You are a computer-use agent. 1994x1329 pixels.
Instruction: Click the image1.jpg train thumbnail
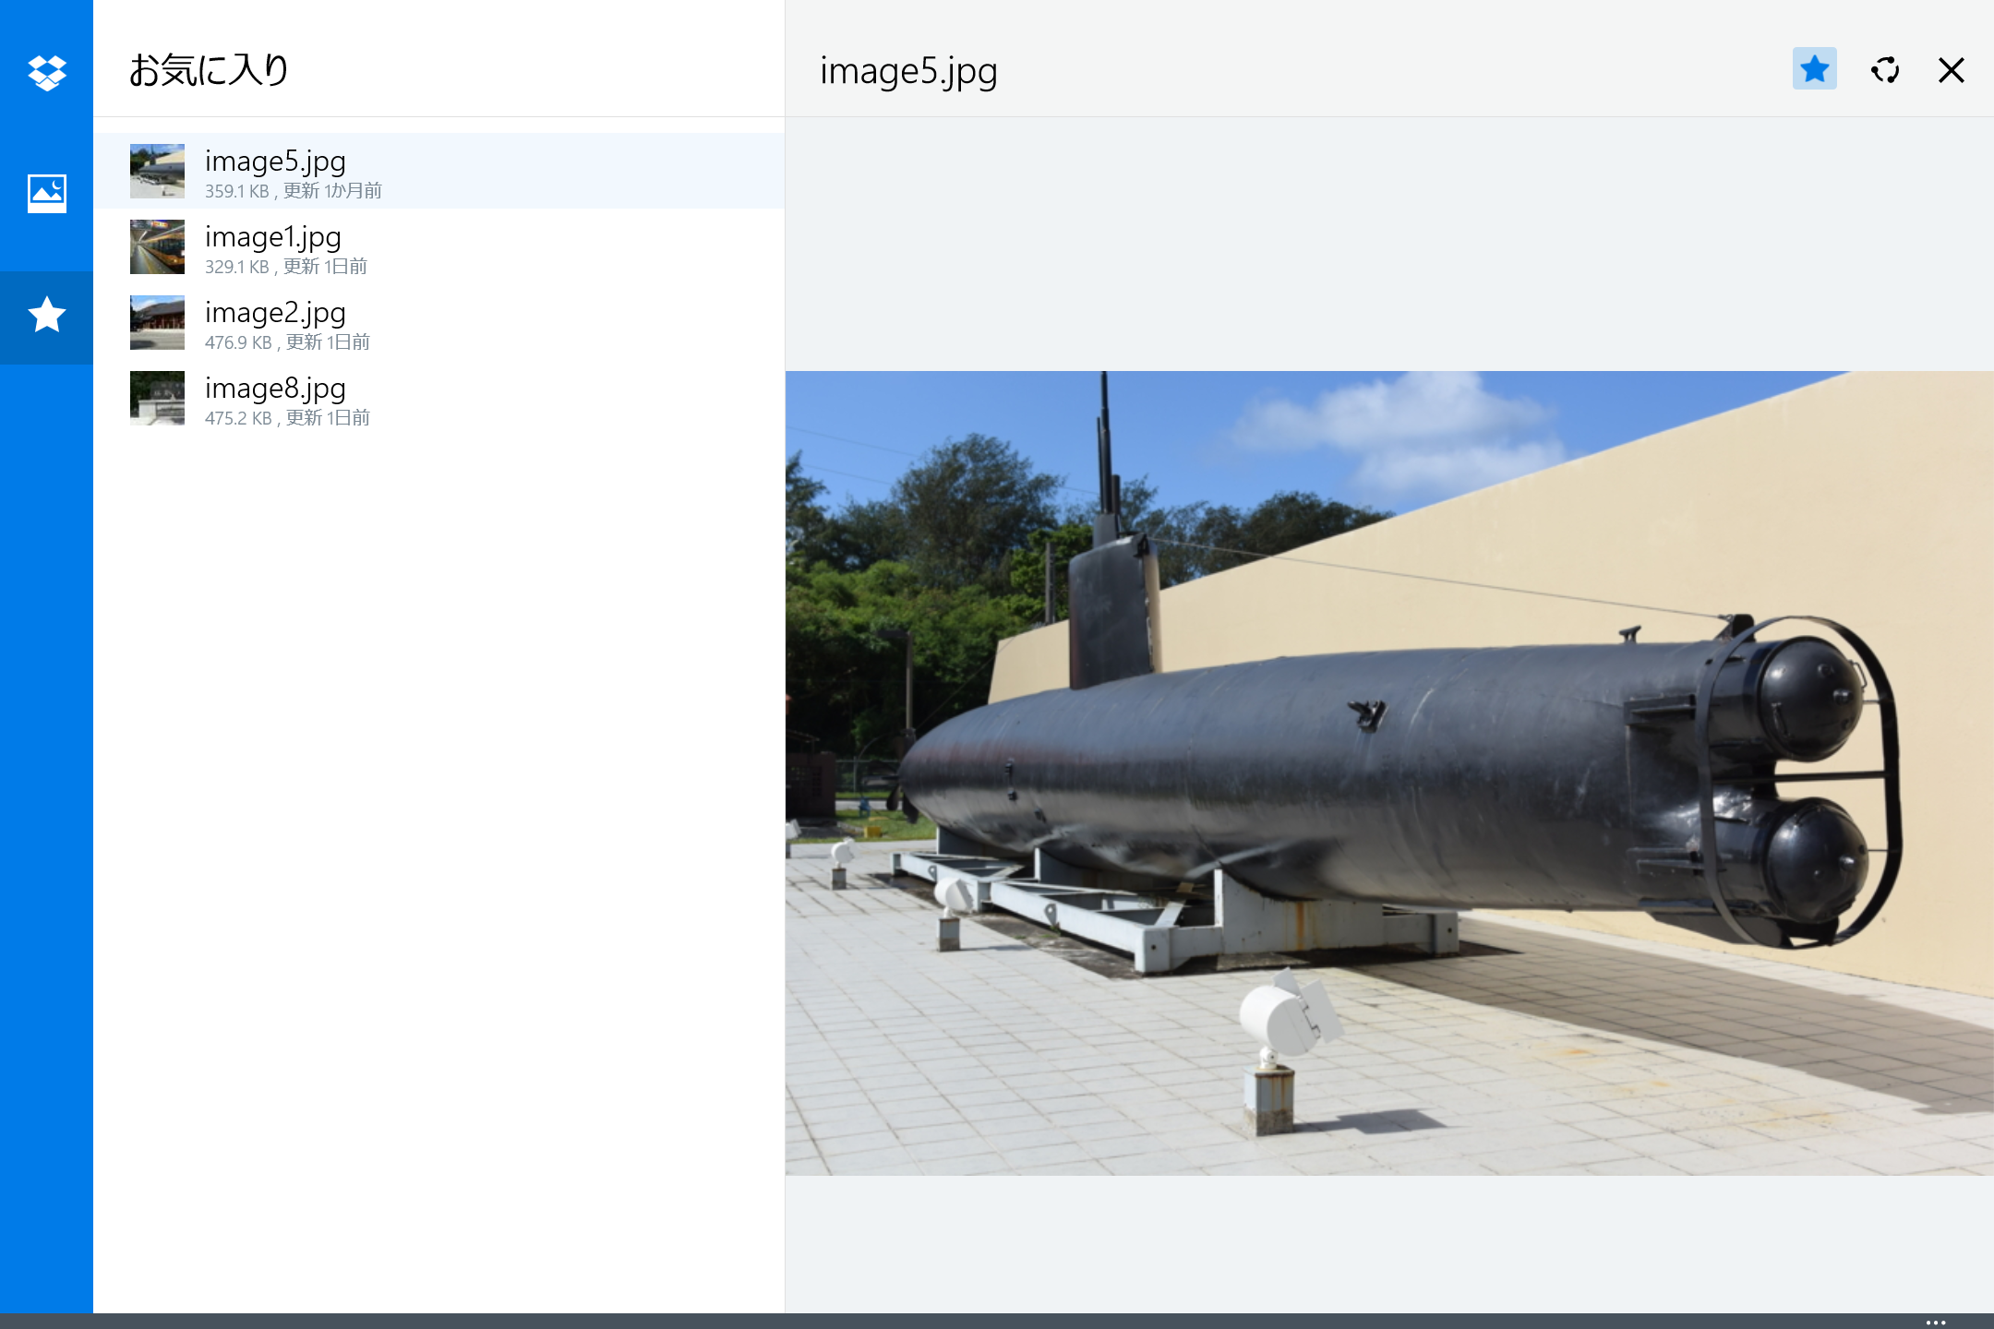click(157, 246)
